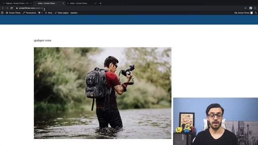This screenshot has width=258, height=145.
Task: Close the last Sobre – Screen Filmes tab
Action: click(95, 3)
